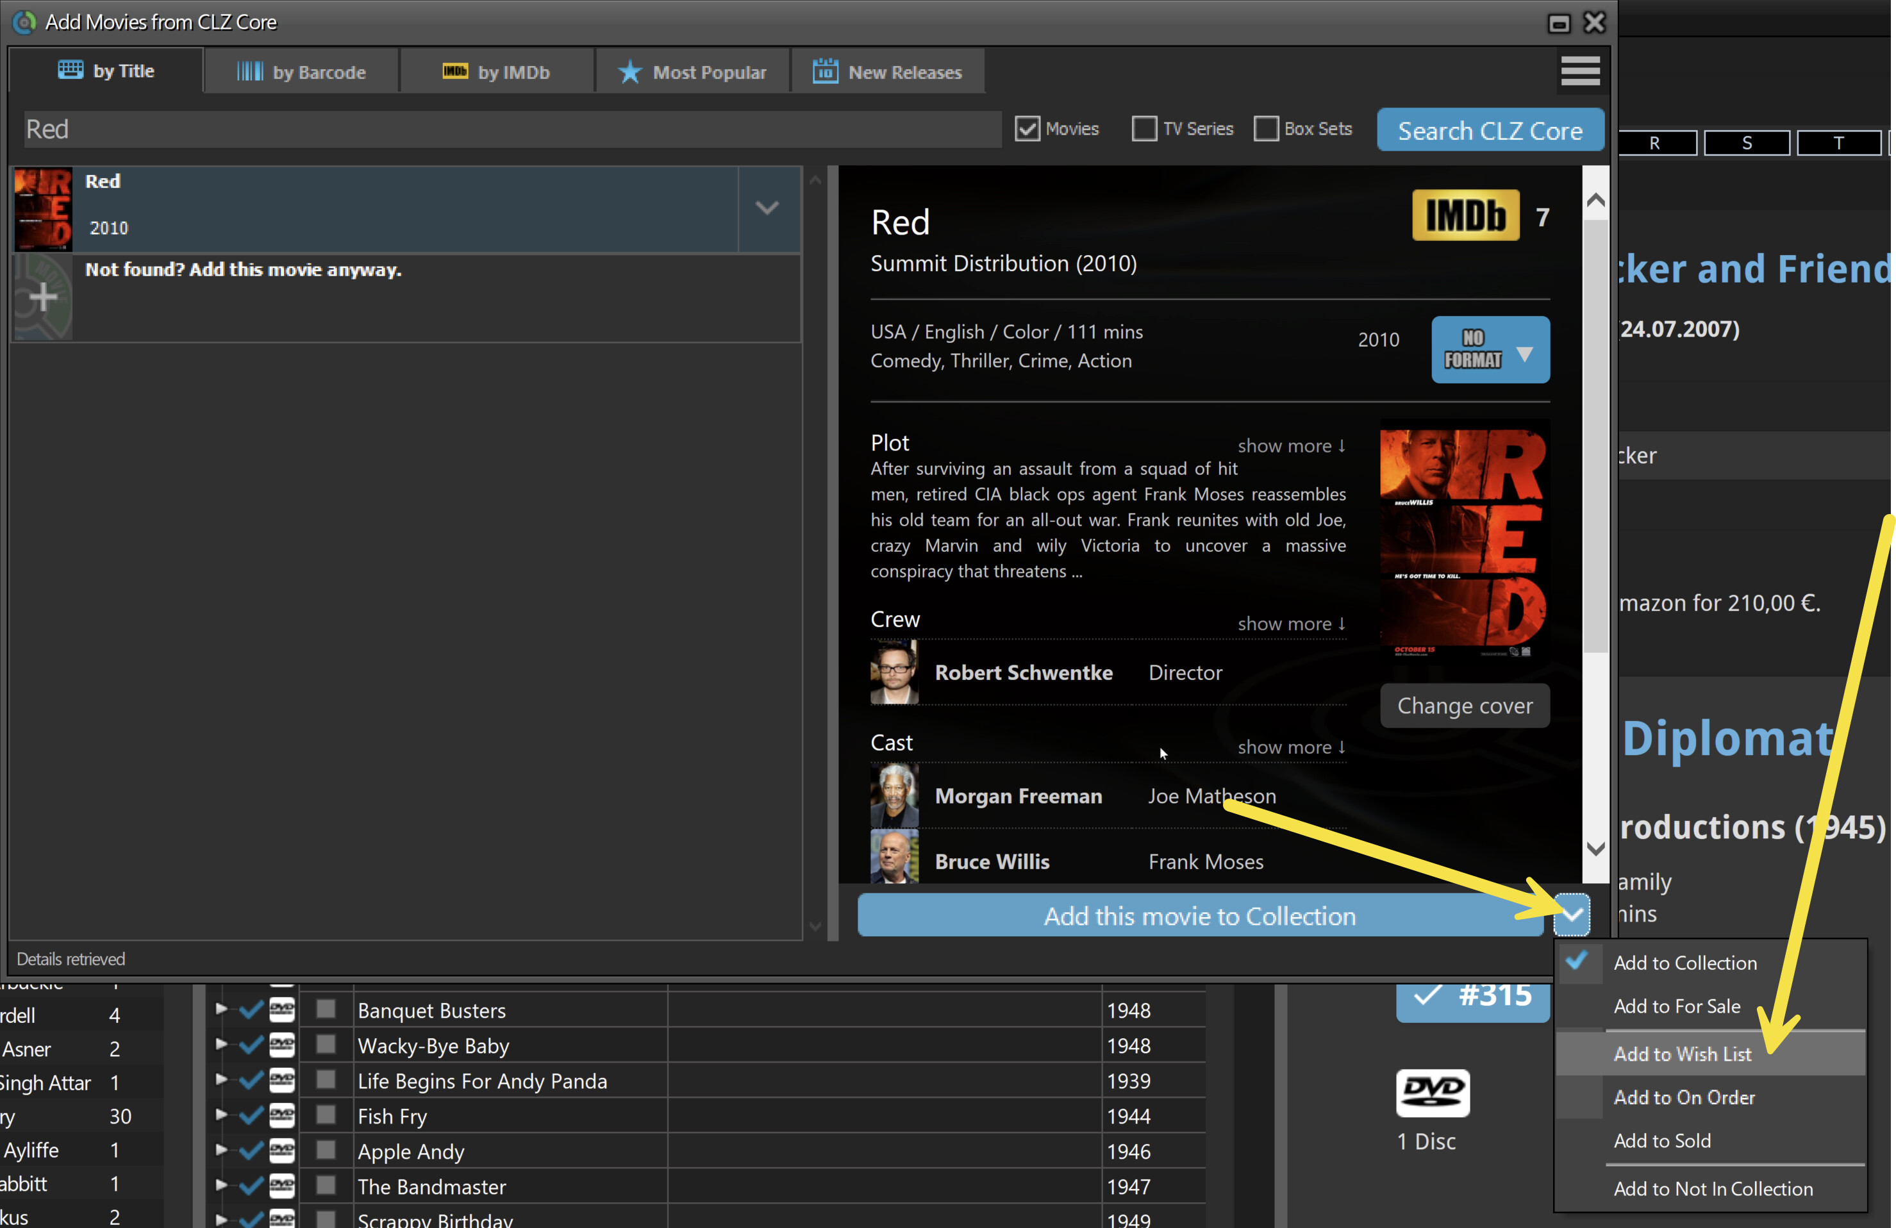Viewport: 1896px width, 1228px height.
Task: Click the Red movie poster cover image
Action: (1463, 542)
